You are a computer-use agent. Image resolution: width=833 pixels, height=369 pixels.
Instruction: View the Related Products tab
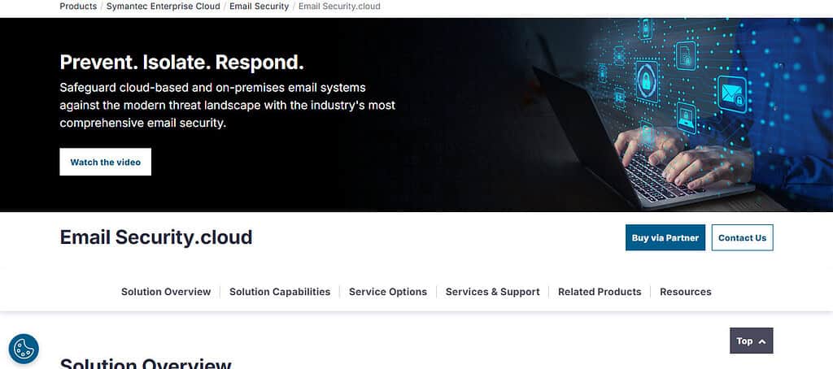tap(600, 292)
